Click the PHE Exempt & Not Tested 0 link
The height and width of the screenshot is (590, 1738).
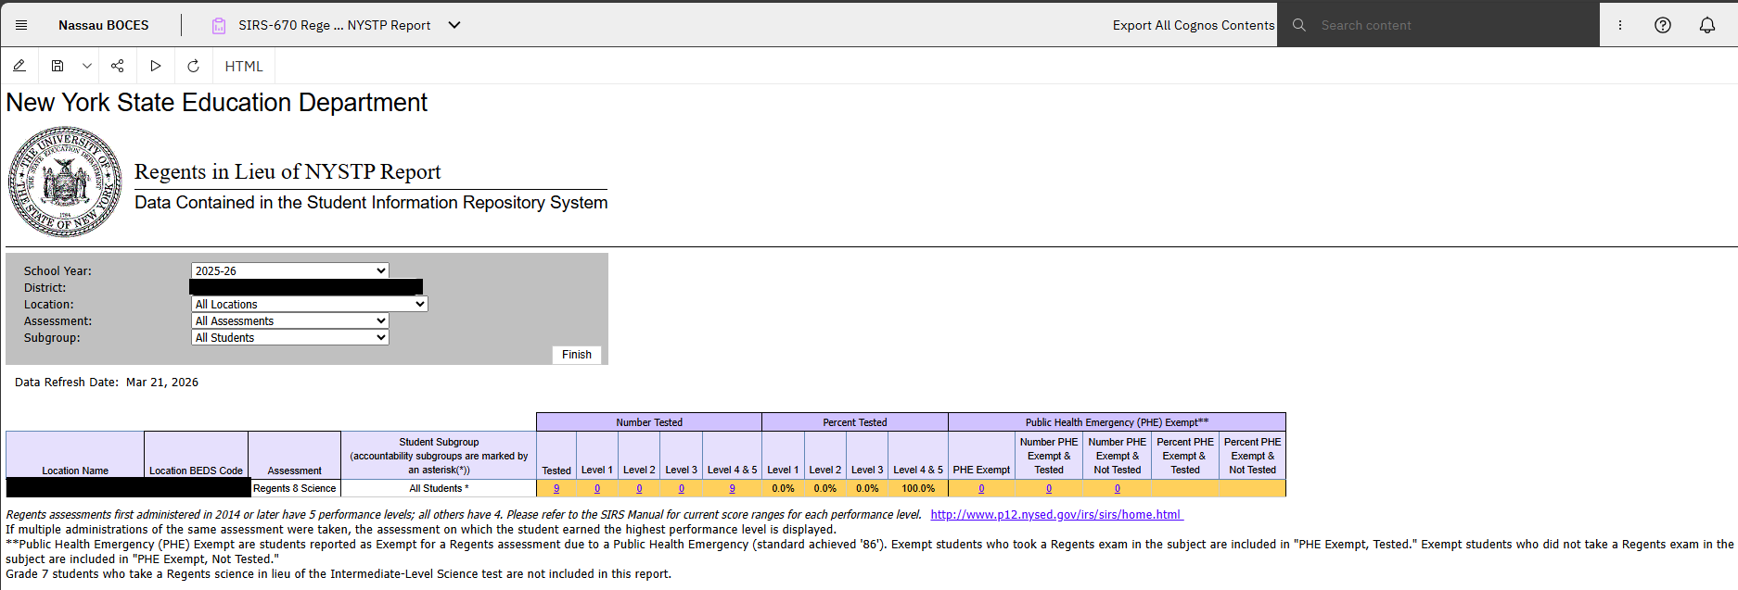[x=1118, y=489]
